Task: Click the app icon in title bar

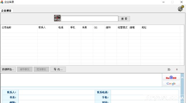Action: (x=2, y=2)
